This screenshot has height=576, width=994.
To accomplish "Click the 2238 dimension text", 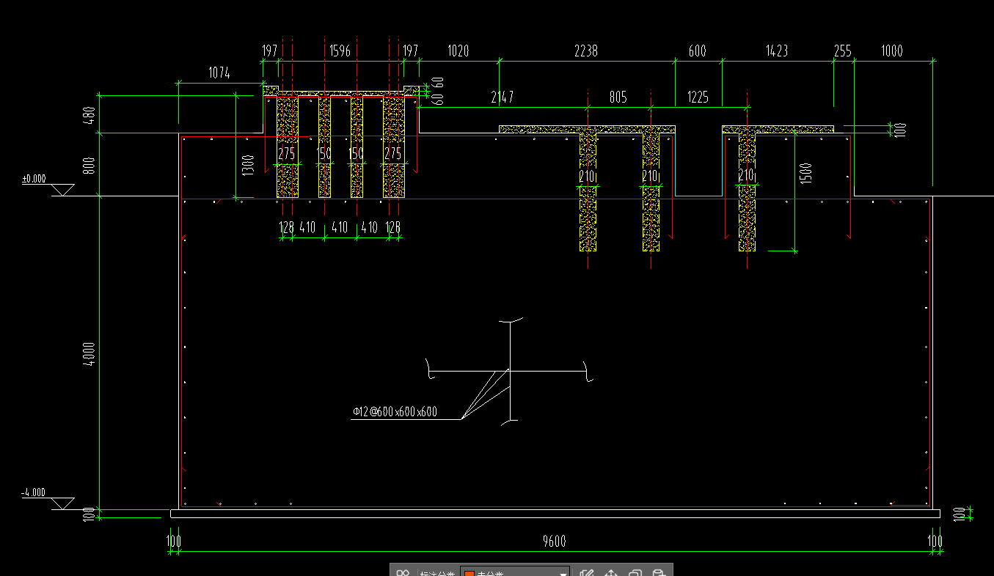I will [585, 51].
